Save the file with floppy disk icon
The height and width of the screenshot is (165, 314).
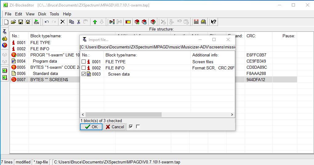pos(21,22)
